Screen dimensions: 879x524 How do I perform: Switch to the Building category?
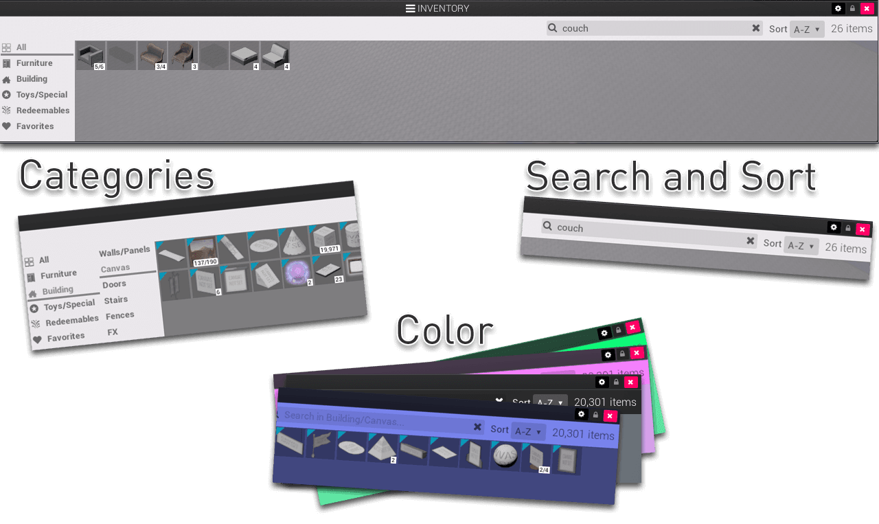[32, 79]
